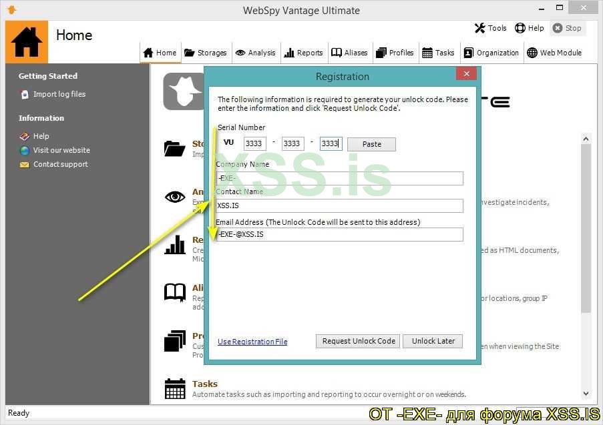Click Visit our website link
The width and height of the screenshot is (603, 425).
[x=61, y=150]
